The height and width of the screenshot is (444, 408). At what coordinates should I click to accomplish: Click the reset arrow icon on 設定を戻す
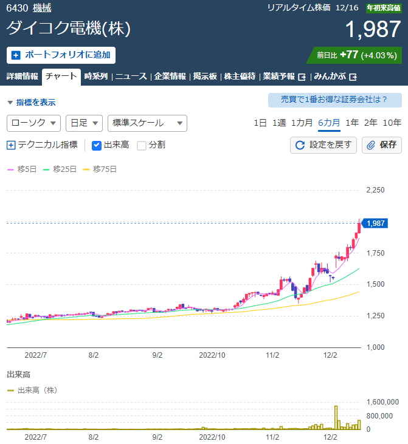300,145
